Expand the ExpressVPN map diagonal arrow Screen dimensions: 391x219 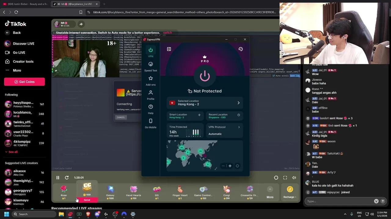[216, 169]
